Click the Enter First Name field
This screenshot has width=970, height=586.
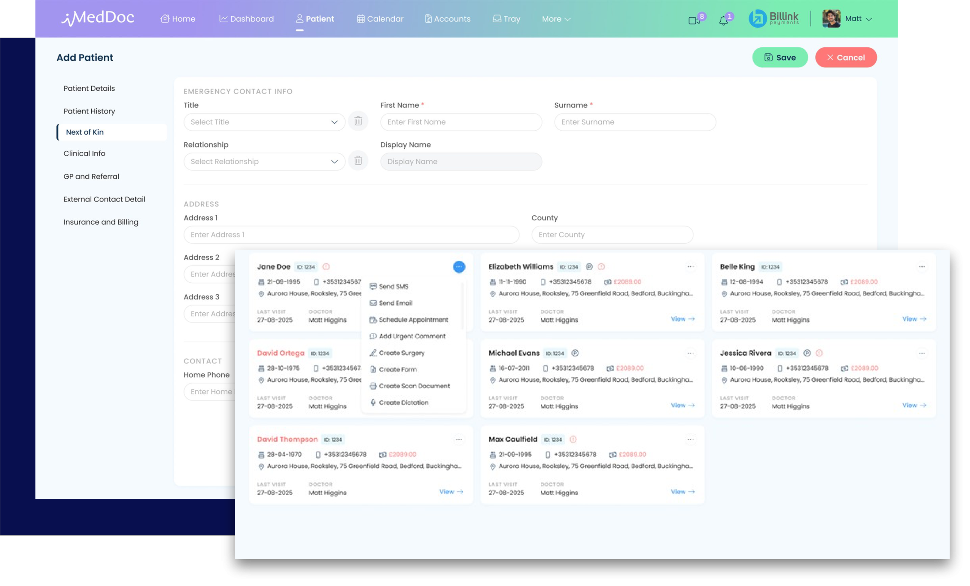461,122
